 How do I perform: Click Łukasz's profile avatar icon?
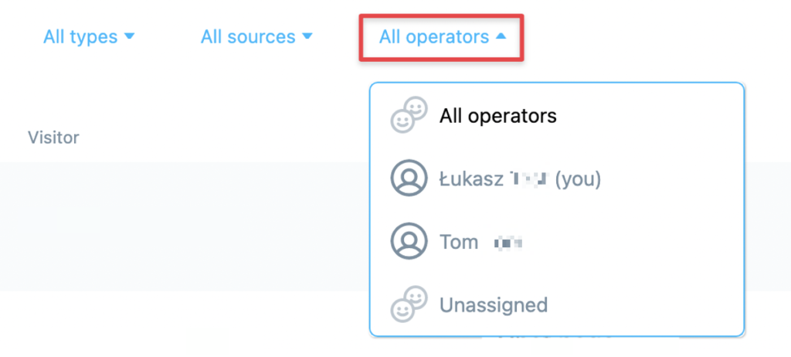click(409, 178)
